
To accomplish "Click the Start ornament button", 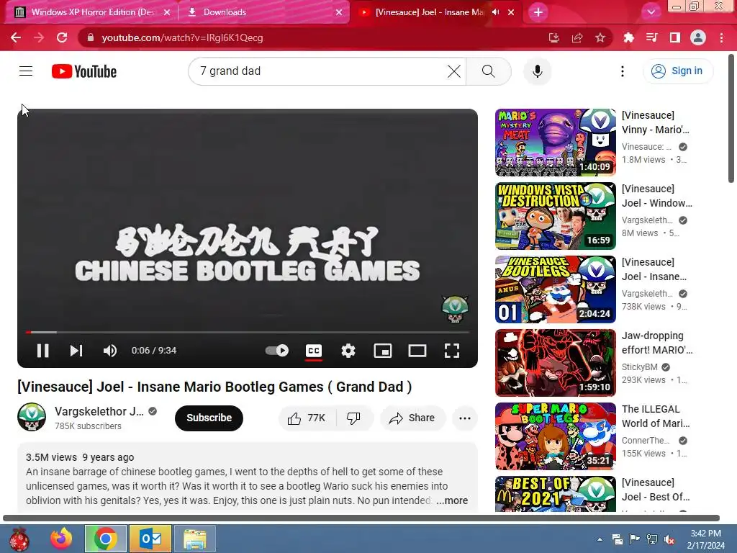I will [x=19, y=539].
